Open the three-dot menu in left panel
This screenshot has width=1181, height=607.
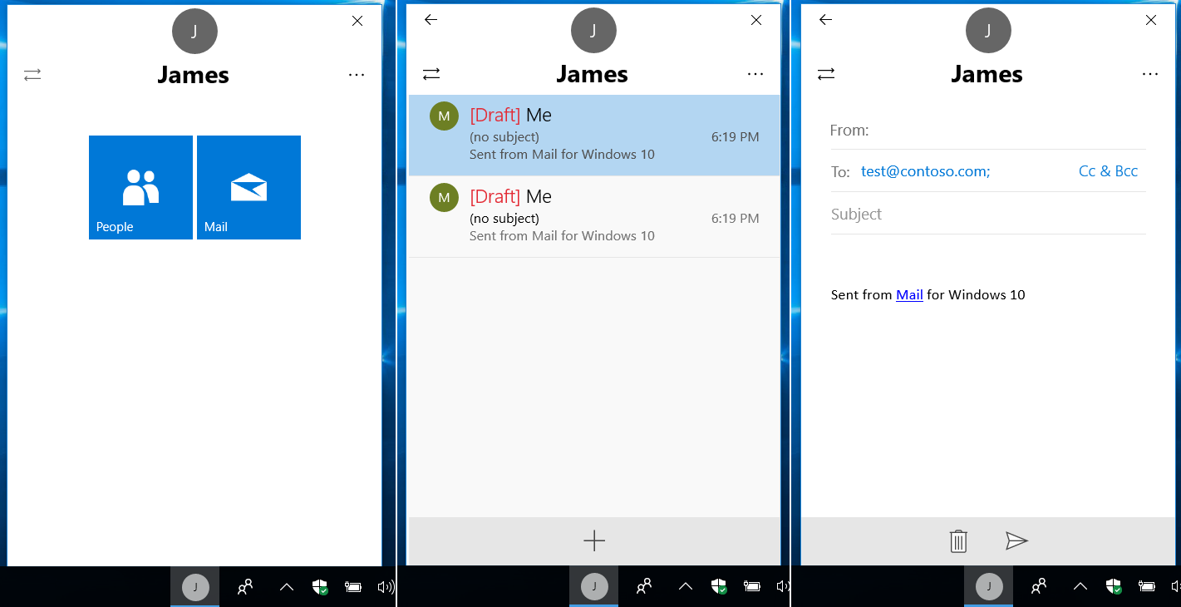(357, 75)
